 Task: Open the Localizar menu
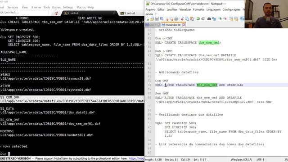(172, 9)
